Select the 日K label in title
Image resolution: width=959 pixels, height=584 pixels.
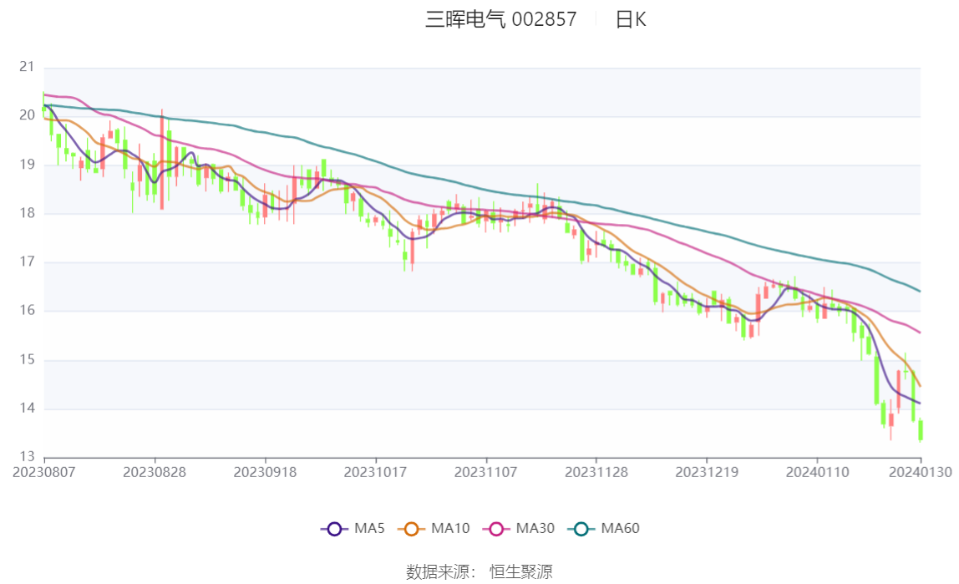(x=631, y=19)
